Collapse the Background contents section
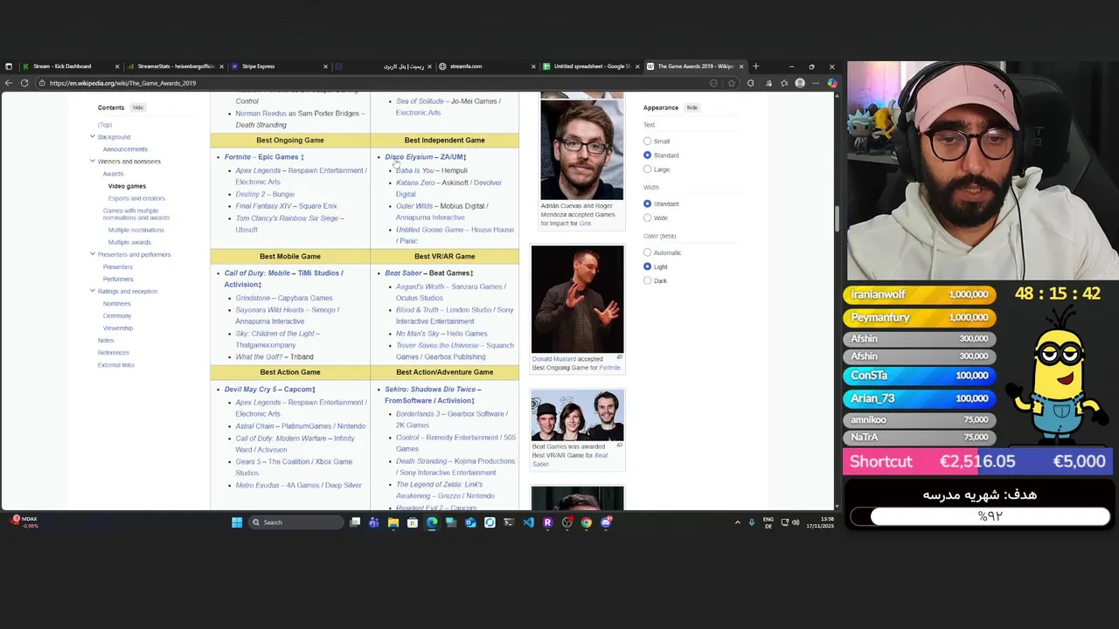The image size is (1119, 629). point(92,136)
